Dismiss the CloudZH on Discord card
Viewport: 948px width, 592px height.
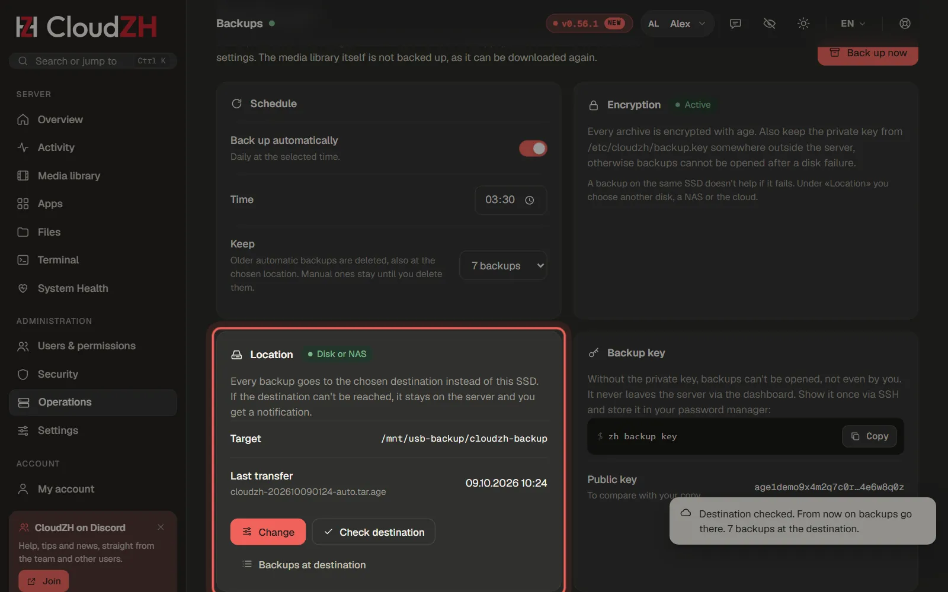click(x=161, y=527)
